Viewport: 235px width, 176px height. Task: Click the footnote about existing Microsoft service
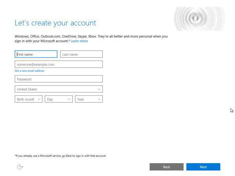pyautogui.click(x=60, y=156)
